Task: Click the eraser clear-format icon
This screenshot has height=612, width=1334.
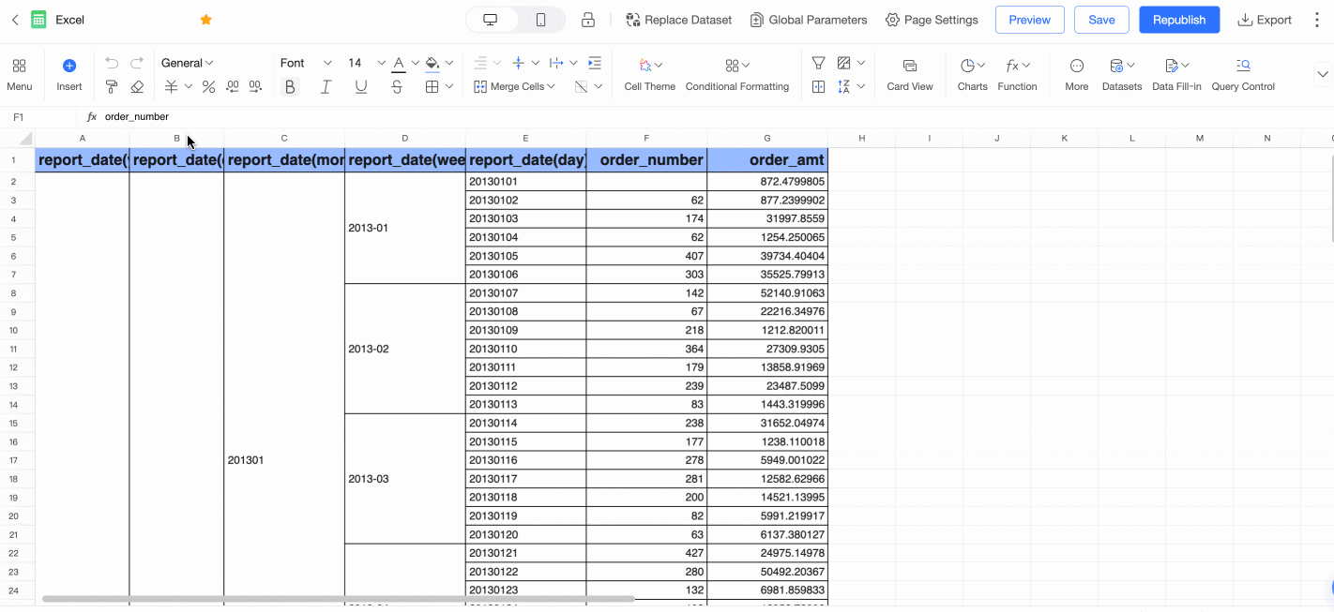Action: pos(137,87)
